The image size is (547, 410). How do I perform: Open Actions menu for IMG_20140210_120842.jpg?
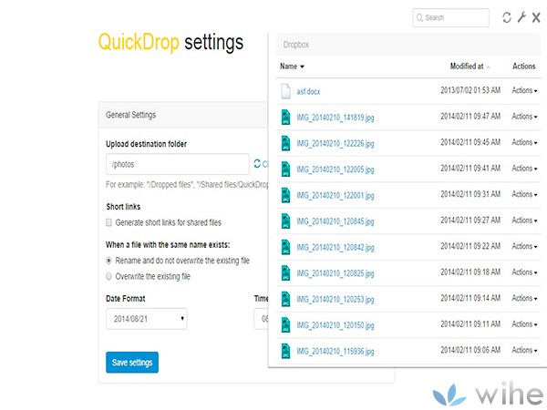click(x=524, y=246)
